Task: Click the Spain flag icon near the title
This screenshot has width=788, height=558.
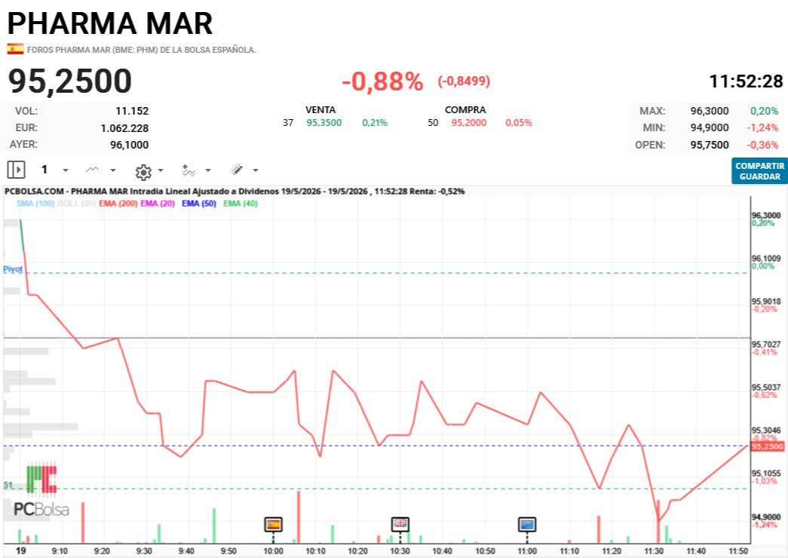Action: 15,49
